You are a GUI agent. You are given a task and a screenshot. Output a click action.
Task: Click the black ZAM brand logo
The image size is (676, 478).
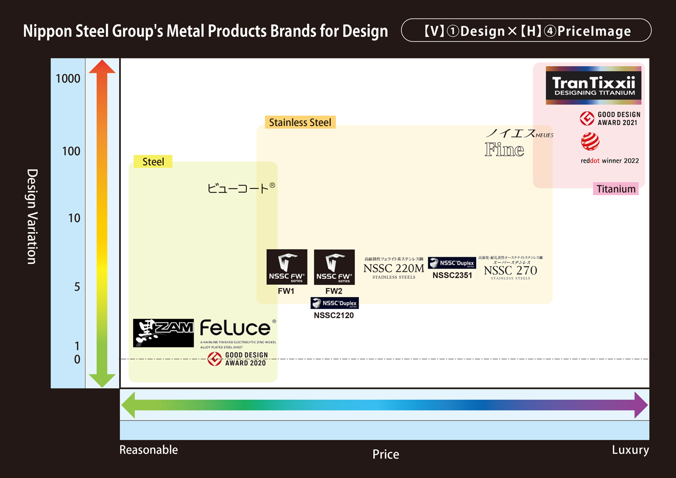pyautogui.click(x=163, y=333)
